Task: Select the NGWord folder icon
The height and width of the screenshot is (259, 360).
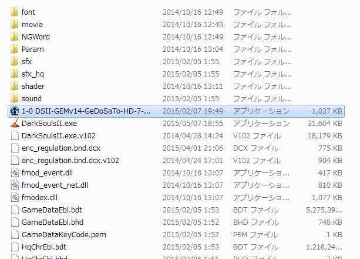Action: (x=15, y=37)
